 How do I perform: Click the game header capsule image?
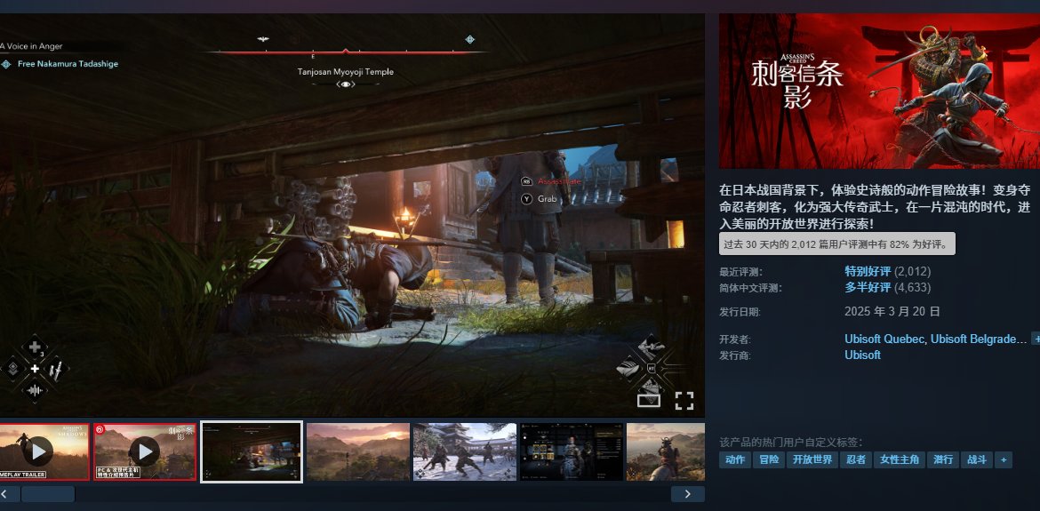879,91
